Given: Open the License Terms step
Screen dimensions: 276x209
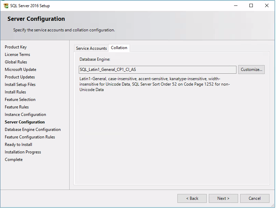Looking at the screenshot, I should pyautogui.click(x=17, y=55).
